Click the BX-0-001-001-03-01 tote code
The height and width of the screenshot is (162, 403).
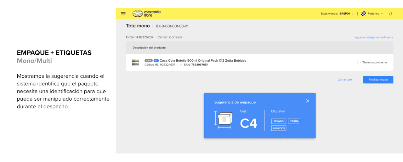(x=172, y=26)
